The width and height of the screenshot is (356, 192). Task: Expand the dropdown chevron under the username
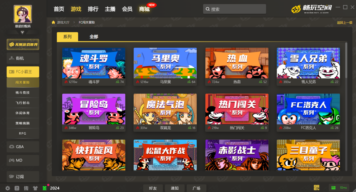(23, 33)
